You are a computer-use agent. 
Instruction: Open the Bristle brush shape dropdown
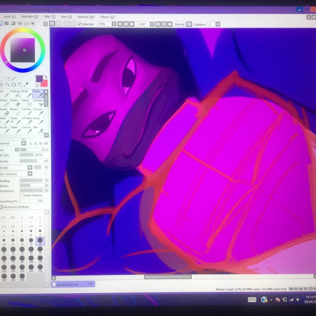click(x=30, y=167)
